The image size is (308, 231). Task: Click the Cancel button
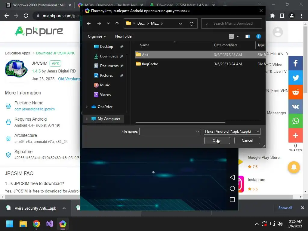click(247, 140)
